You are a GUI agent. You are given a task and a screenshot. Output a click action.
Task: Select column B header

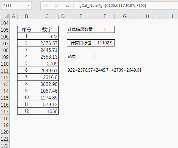[26, 16]
